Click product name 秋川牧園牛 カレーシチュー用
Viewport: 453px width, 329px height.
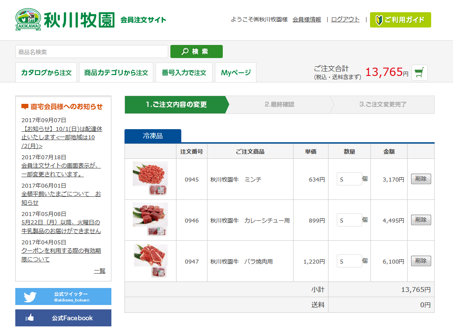click(250, 220)
